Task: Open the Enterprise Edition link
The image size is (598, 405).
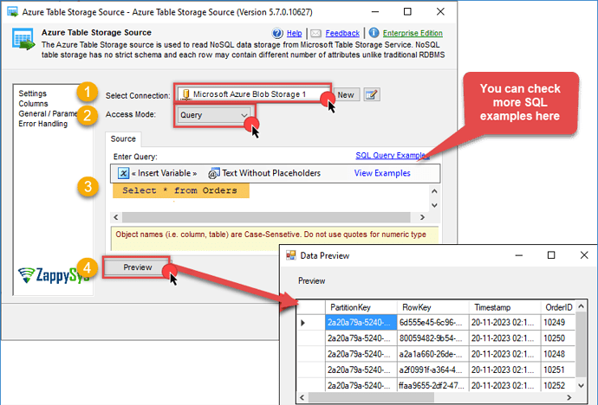Action: pyautogui.click(x=413, y=34)
